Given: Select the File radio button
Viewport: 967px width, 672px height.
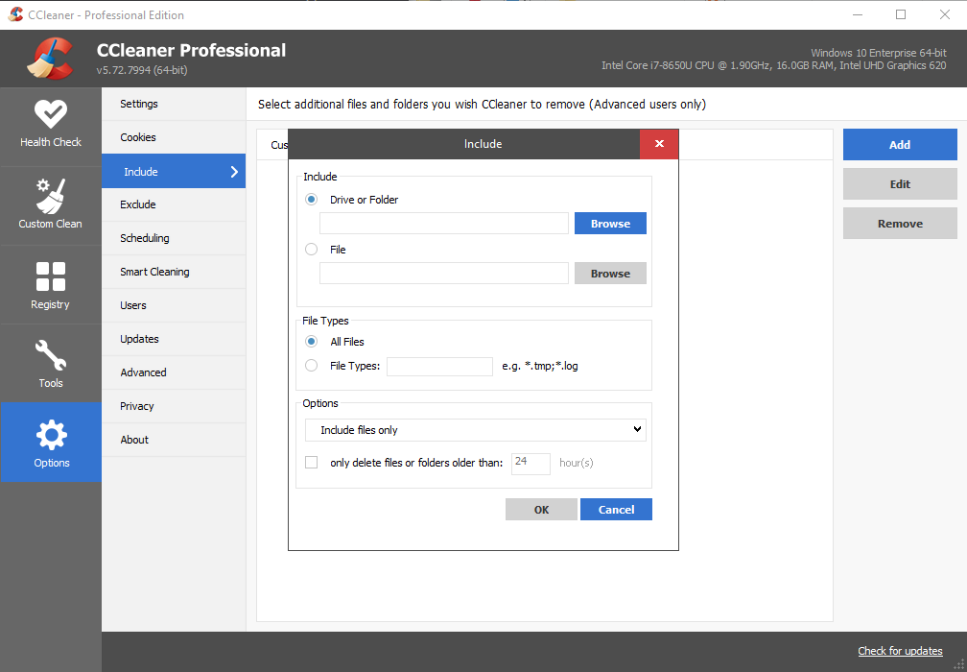Looking at the screenshot, I should click(312, 250).
